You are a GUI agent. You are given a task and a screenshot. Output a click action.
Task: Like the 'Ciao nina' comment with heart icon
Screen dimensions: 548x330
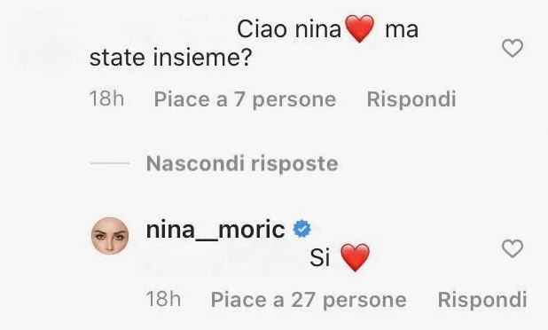click(513, 48)
